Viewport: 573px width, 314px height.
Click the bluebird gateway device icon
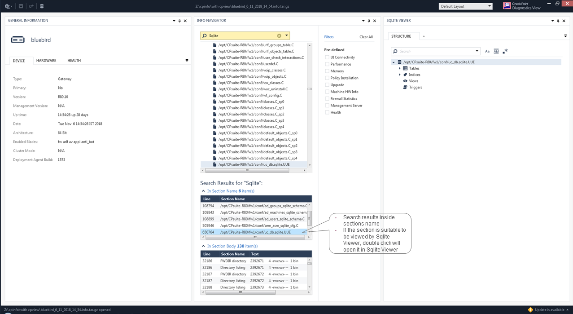(18, 40)
